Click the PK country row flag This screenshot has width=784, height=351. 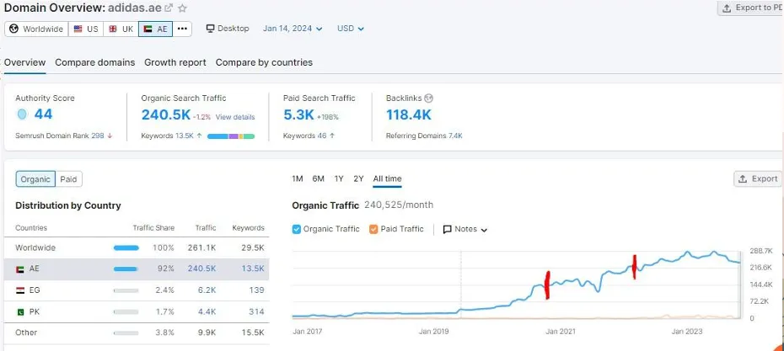(x=20, y=312)
